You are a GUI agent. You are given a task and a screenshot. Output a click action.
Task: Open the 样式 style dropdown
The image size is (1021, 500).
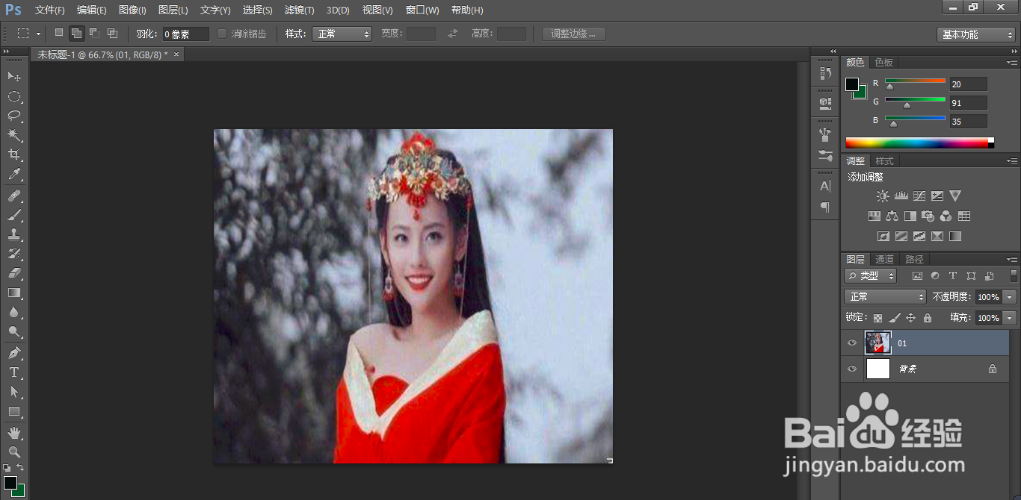tap(342, 34)
